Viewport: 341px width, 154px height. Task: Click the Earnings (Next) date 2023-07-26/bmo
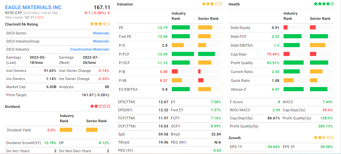[91, 60]
